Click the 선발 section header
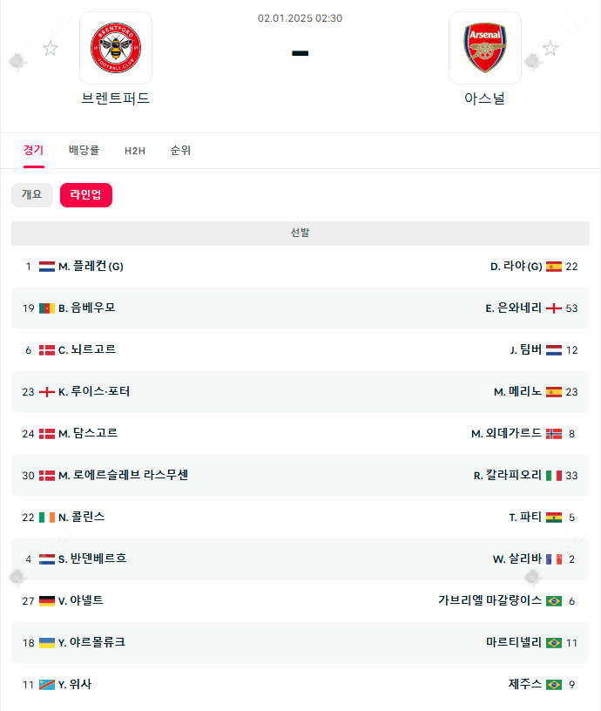This screenshot has height=711, width=601. (x=300, y=234)
